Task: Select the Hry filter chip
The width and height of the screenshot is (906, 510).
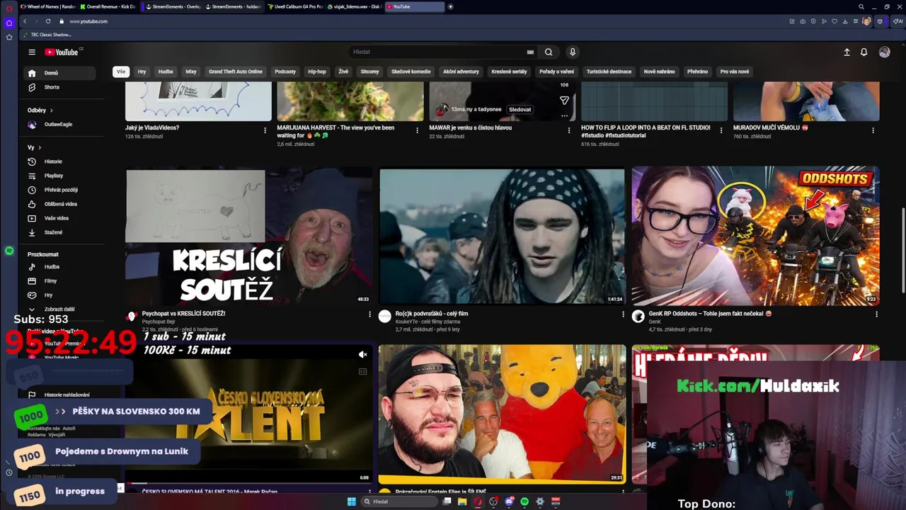Action: point(142,72)
